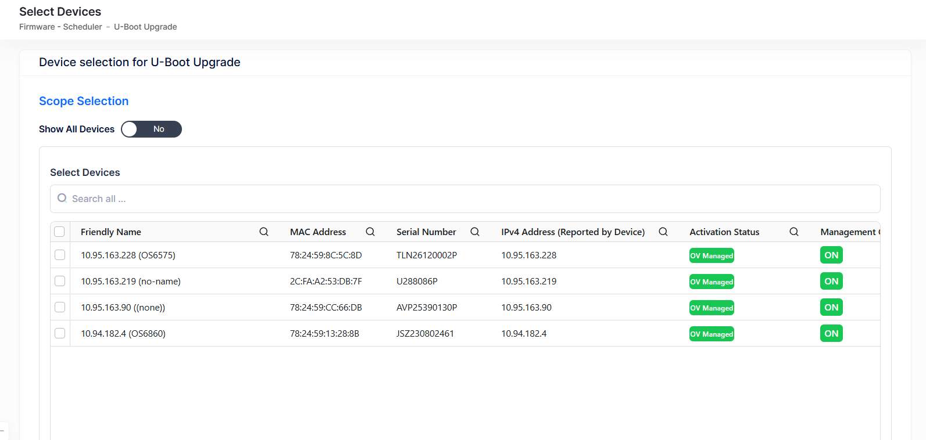The height and width of the screenshot is (440, 926).
Task: Check the 10.95.163.90 ((none)) row checkbox
Action: click(60, 307)
